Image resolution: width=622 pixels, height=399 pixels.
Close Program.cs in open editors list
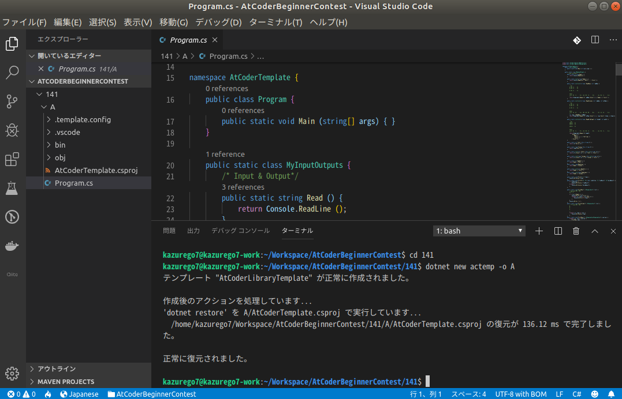41,69
